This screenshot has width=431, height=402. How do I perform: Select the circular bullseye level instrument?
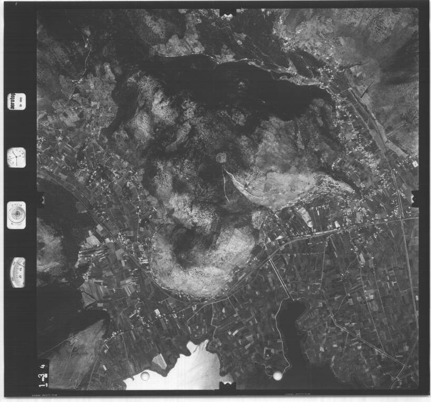[16, 215]
